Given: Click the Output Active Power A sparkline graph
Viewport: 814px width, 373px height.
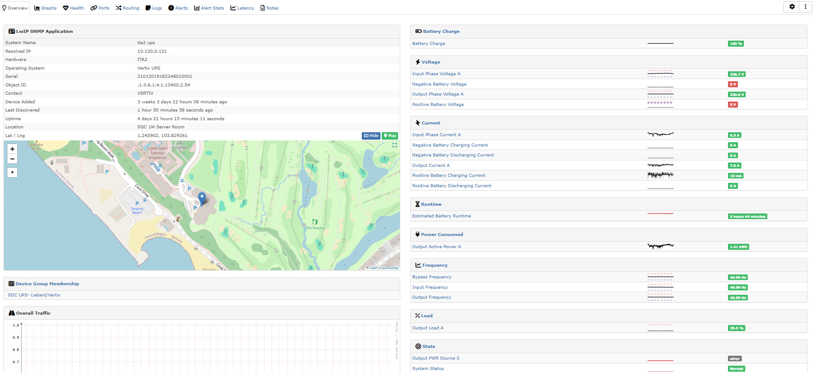Looking at the screenshot, I should point(660,246).
